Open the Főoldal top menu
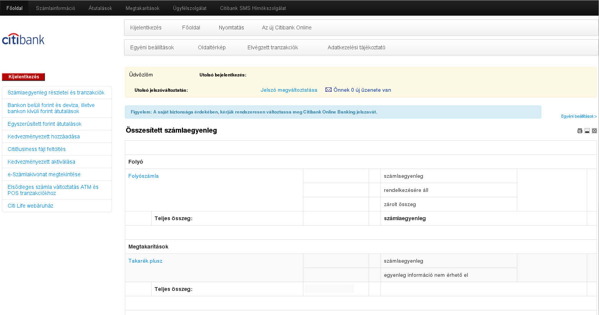 pos(15,8)
